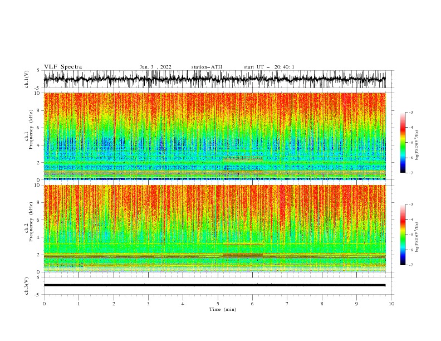
Task: Click time axis tick label "9"
Action: pyautogui.click(x=356, y=304)
